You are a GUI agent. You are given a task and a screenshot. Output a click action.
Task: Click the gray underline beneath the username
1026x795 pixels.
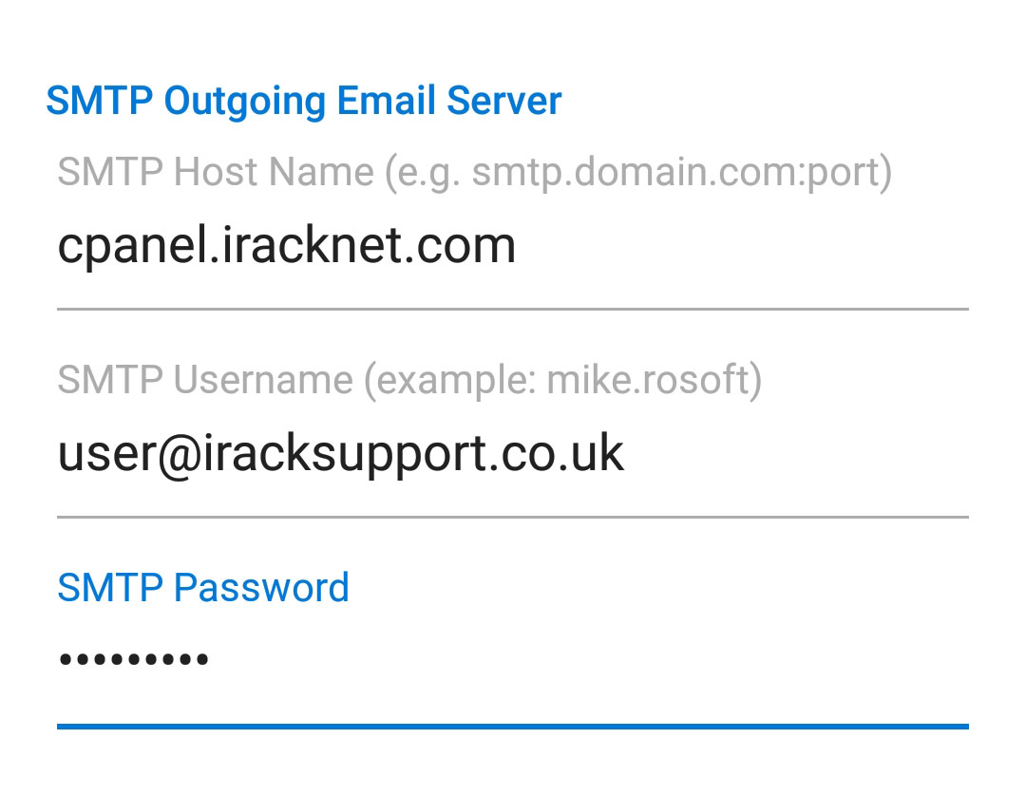(x=513, y=517)
